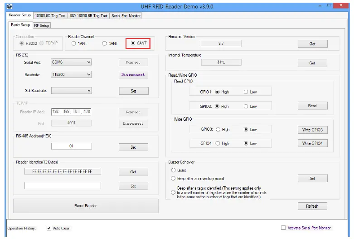
Task: Click Set for Reader Identifier
Action: pos(133,186)
